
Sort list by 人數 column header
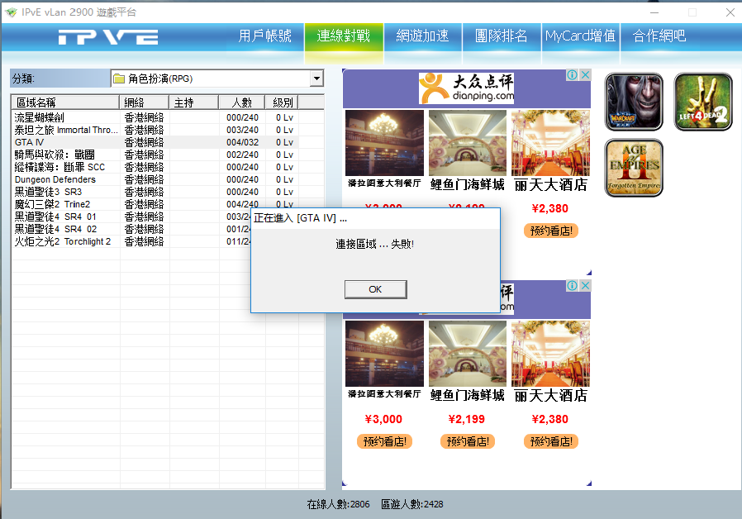(241, 102)
